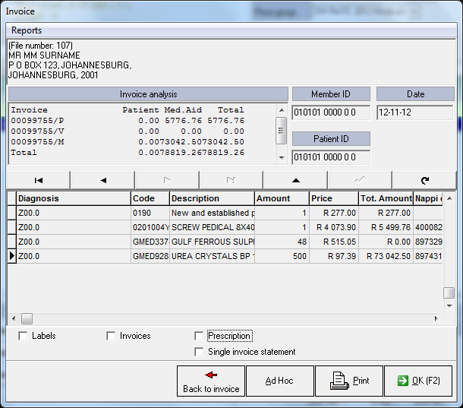463x408 pixels.
Task: Print the invoice
Action: point(348,381)
